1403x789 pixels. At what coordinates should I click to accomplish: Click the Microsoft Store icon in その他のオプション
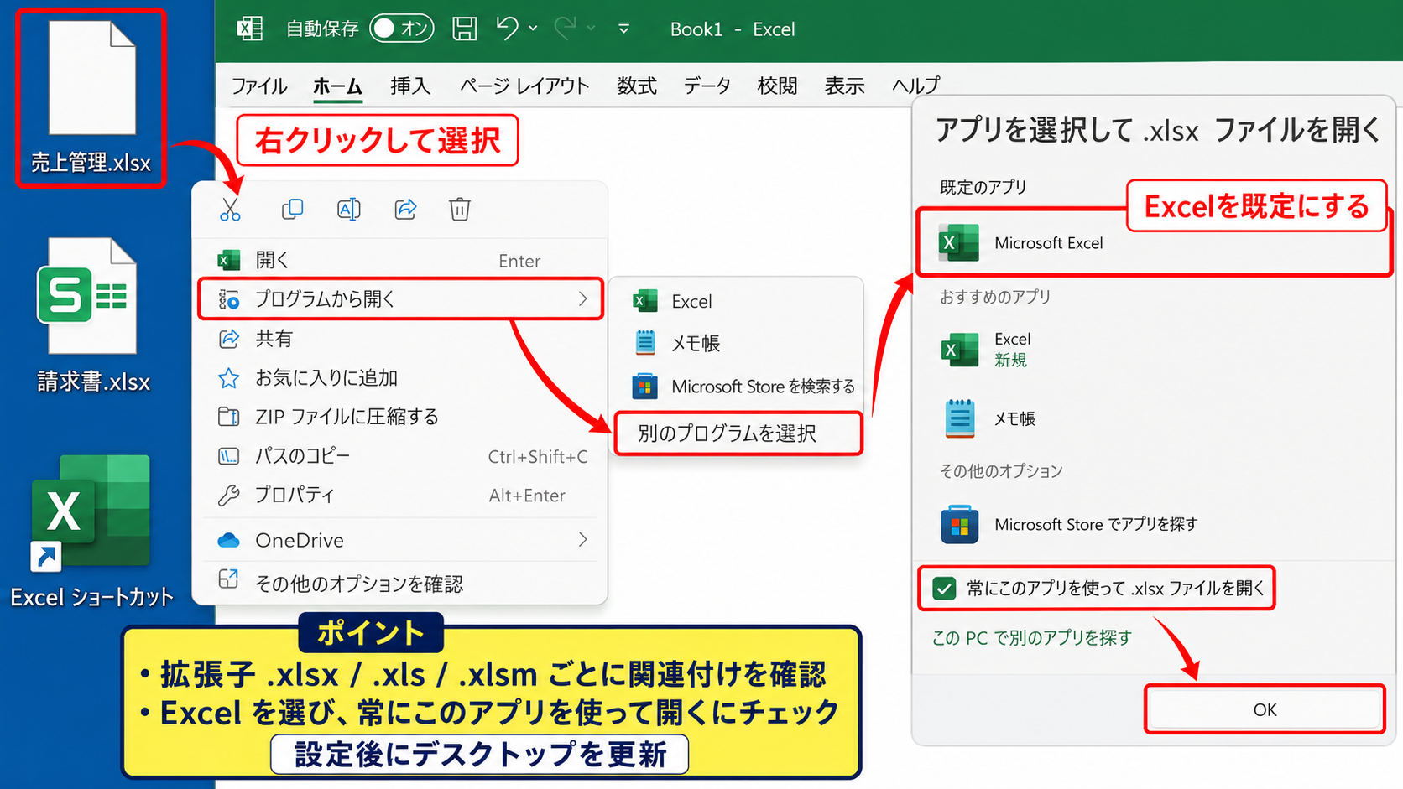[x=959, y=525]
